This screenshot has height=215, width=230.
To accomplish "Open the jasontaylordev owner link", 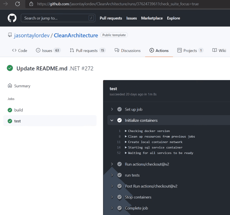I will (x=32, y=35).
